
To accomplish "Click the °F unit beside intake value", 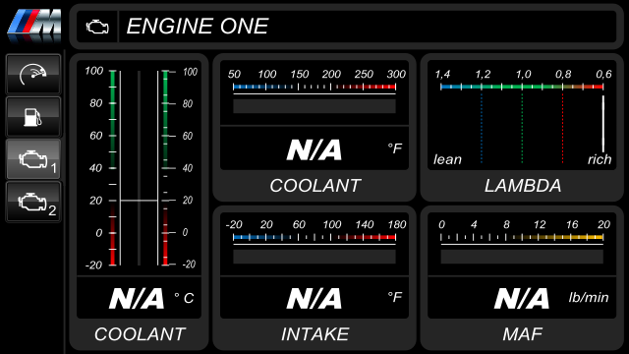I will (395, 297).
